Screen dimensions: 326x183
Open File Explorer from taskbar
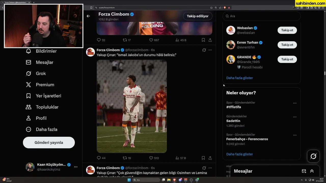pyautogui.click(x=169, y=180)
